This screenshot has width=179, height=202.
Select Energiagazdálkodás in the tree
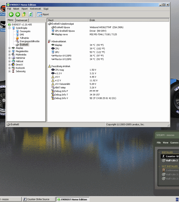[30, 41]
